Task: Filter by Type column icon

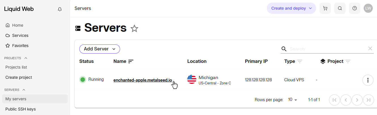Action: pos(300,61)
